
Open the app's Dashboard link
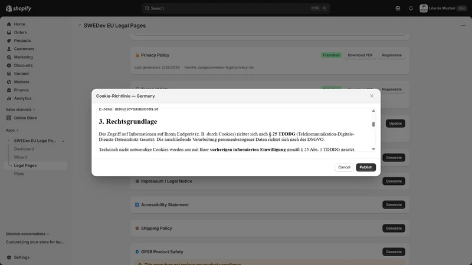coord(24,149)
